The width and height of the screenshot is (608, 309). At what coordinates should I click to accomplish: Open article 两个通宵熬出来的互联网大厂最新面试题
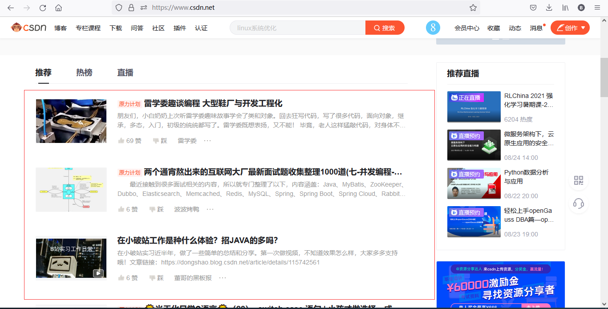coord(273,172)
